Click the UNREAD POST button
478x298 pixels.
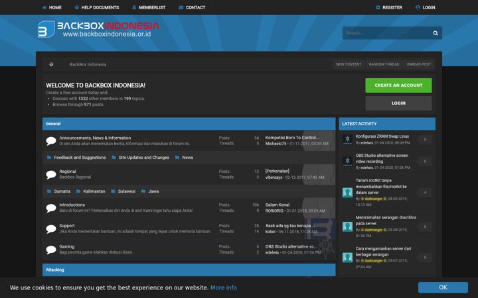pos(418,64)
